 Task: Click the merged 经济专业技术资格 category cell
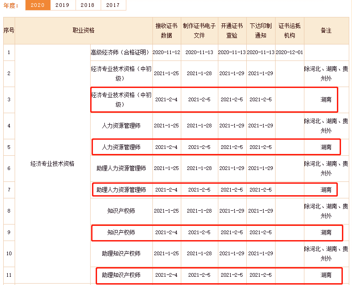[52, 164]
